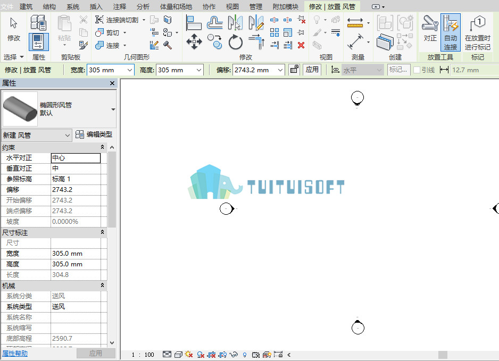Open the 系统 ribbon tab
The height and width of the screenshot is (361, 499).
click(73, 7)
